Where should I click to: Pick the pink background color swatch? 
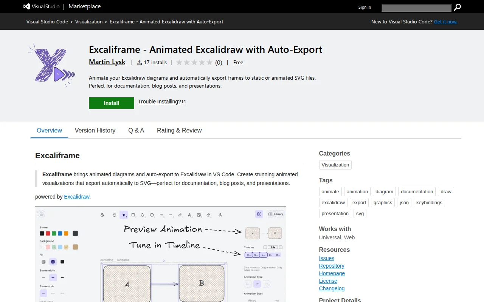[x=48, y=247]
